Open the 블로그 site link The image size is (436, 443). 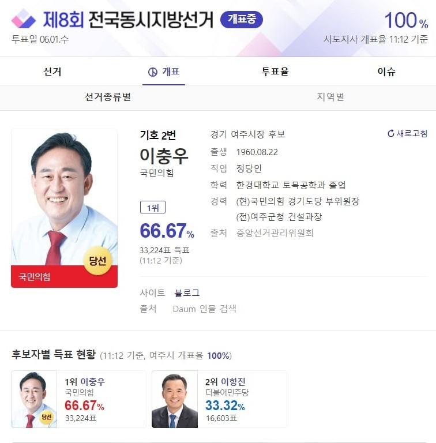point(187,292)
